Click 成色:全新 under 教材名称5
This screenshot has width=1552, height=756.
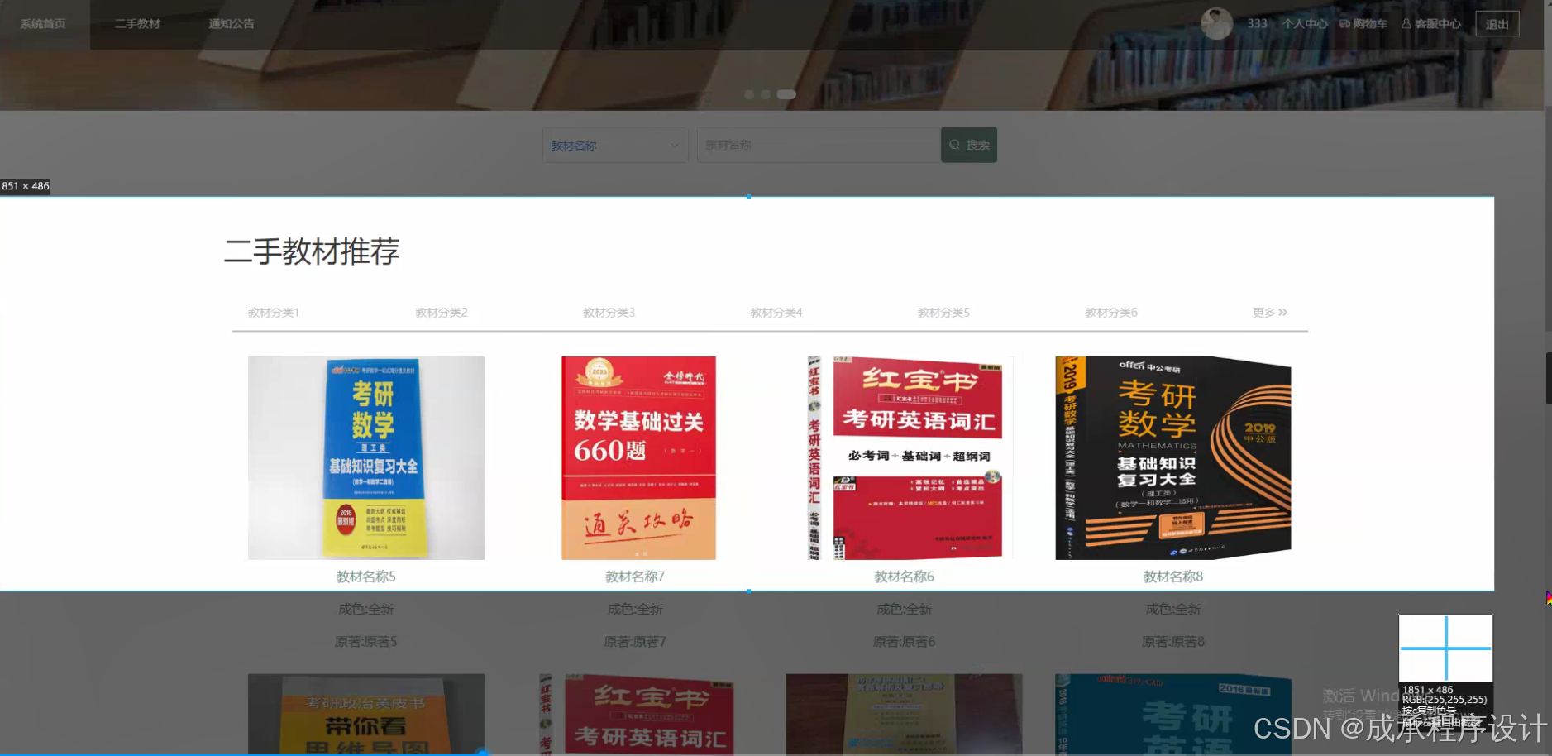(x=366, y=609)
